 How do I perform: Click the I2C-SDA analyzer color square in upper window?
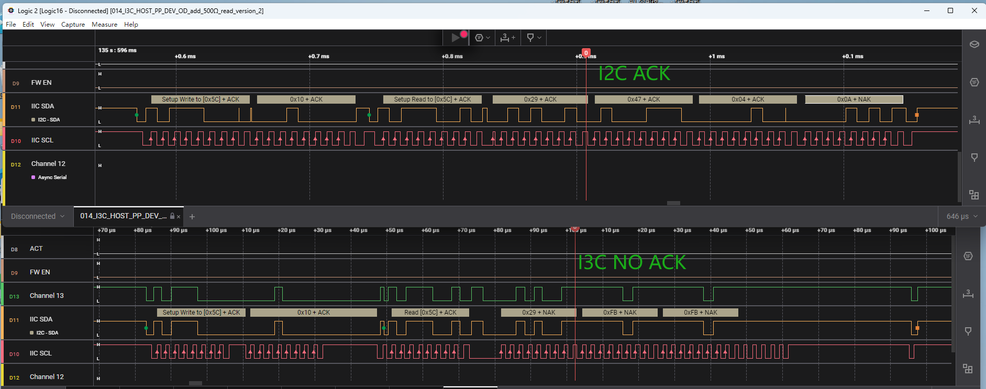tap(34, 120)
